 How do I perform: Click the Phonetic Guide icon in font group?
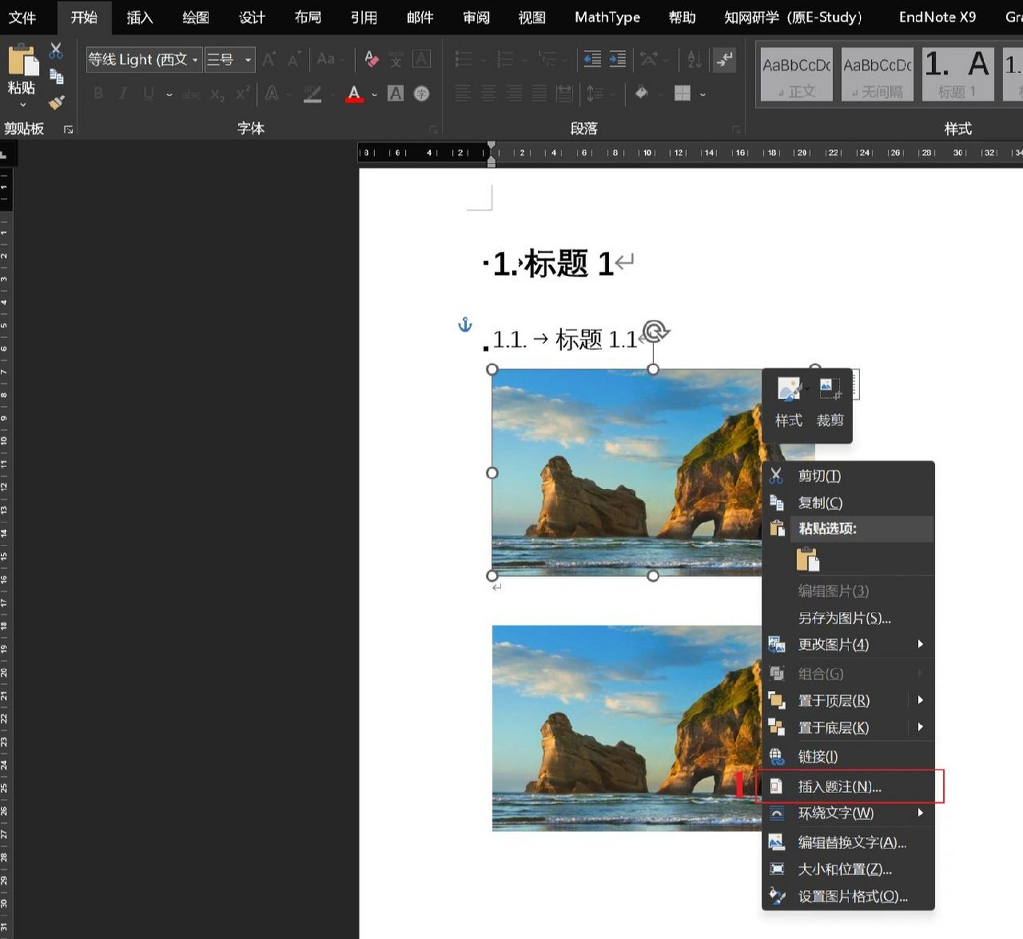click(397, 59)
